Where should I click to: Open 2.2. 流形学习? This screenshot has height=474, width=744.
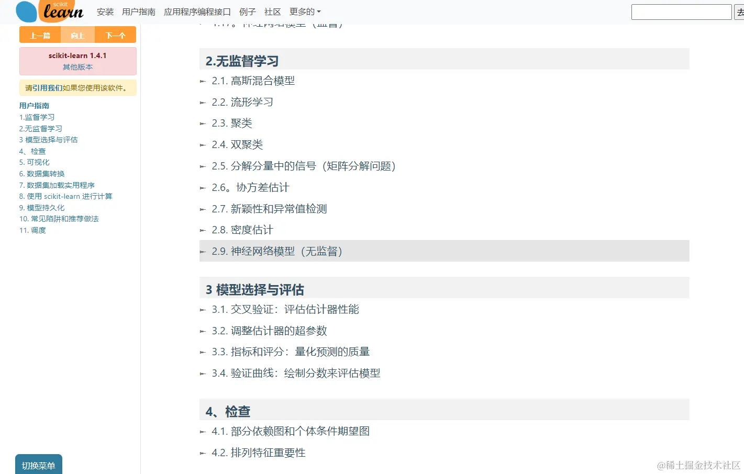pyautogui.click(x=242, y=102)
